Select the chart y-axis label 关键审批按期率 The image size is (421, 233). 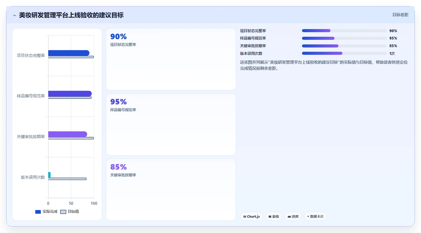[31, 137]
